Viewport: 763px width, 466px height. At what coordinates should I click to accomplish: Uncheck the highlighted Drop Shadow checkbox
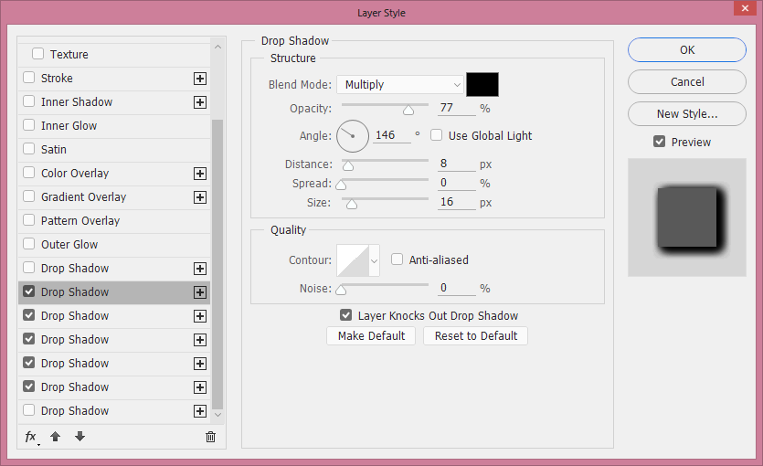tap(29, 291)
